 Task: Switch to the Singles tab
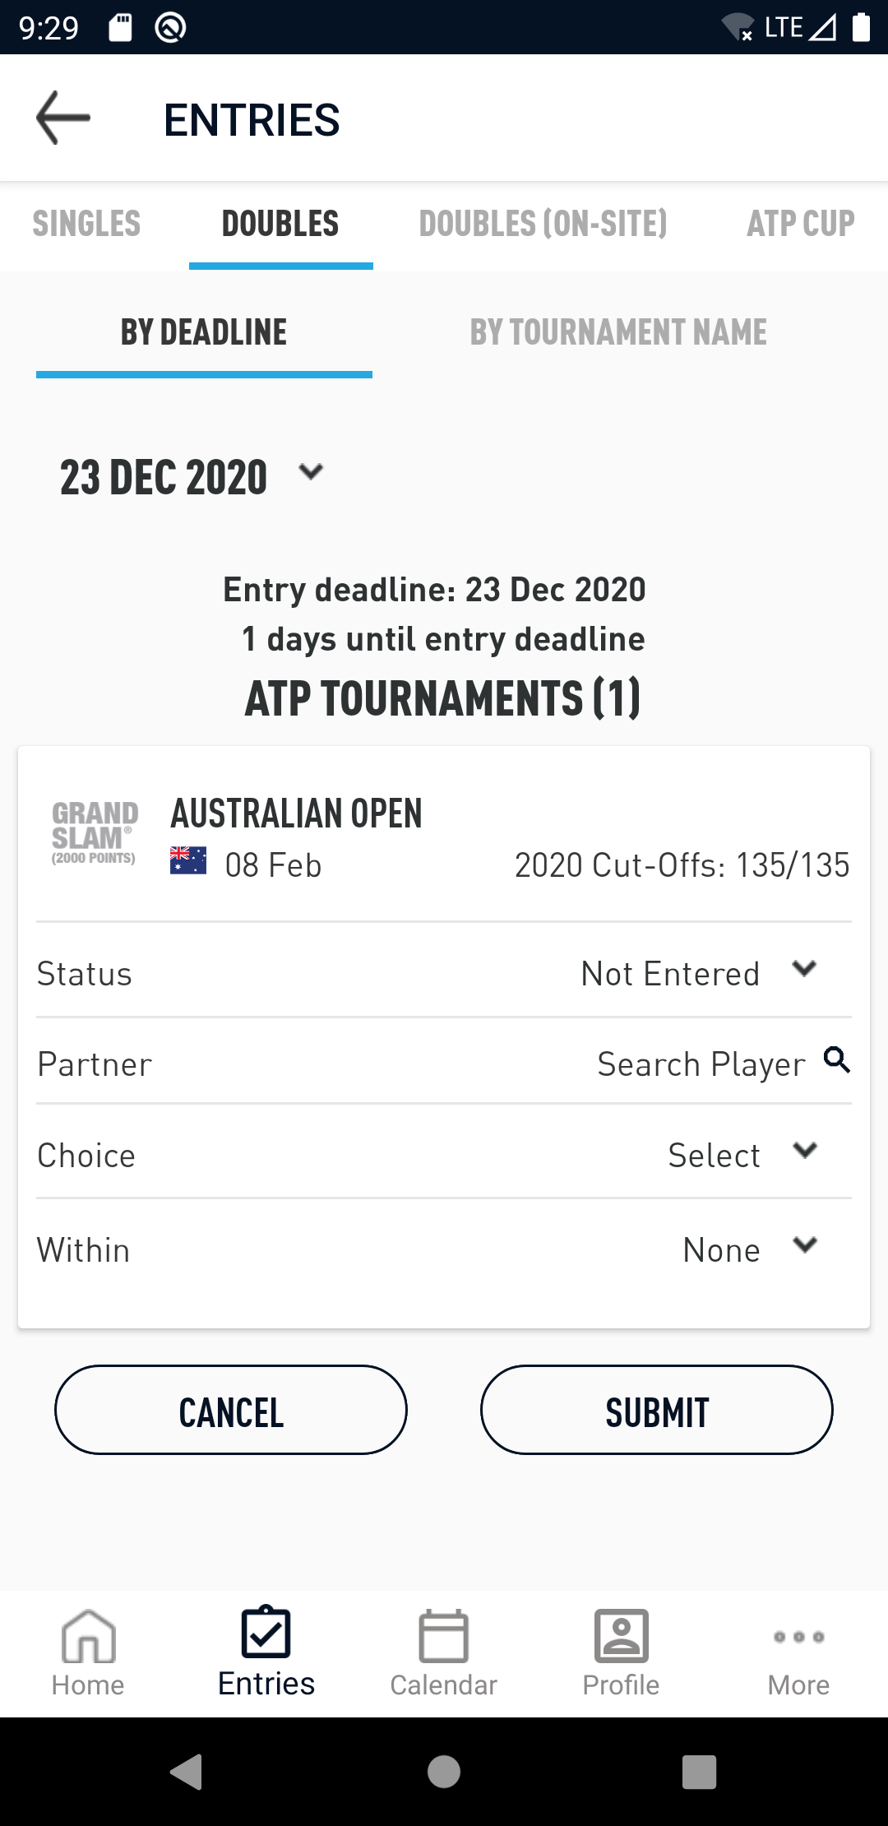[x=86, y=224]
